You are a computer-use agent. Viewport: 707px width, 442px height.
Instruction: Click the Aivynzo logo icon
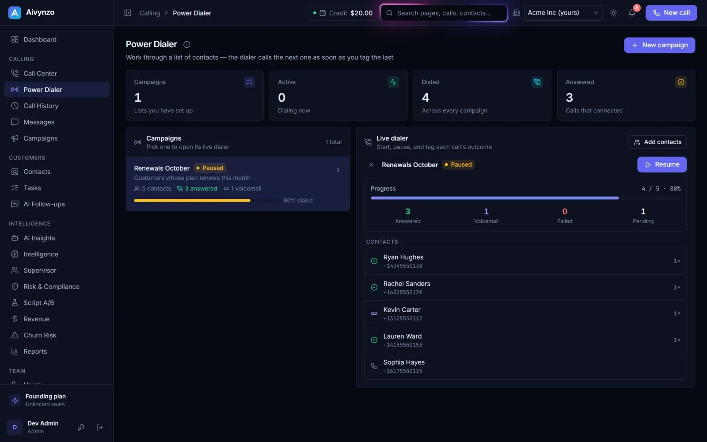[x=15, y=13]
